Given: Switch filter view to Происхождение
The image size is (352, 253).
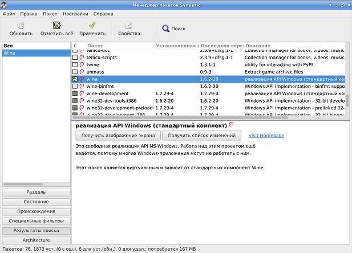Looking at the screenshot, I should pyautogui.click(x=37, y=211).
